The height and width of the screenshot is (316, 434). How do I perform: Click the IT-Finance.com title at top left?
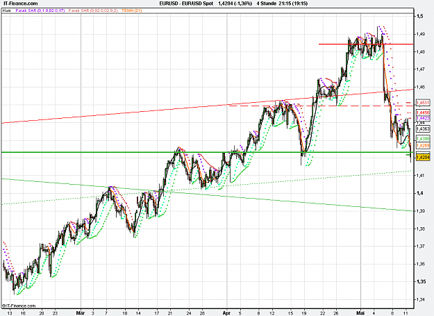[20, 3]
